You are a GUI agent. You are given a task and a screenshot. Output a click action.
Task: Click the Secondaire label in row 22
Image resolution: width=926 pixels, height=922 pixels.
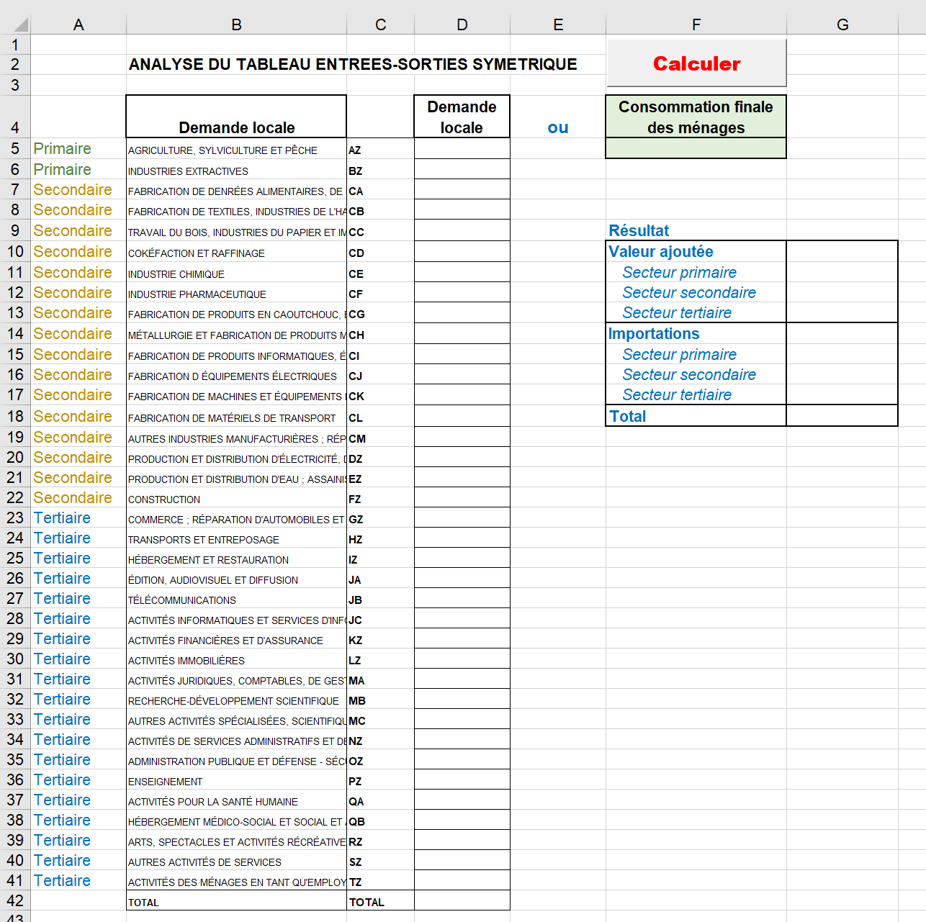pyautogui.click(x=73, y=497)
